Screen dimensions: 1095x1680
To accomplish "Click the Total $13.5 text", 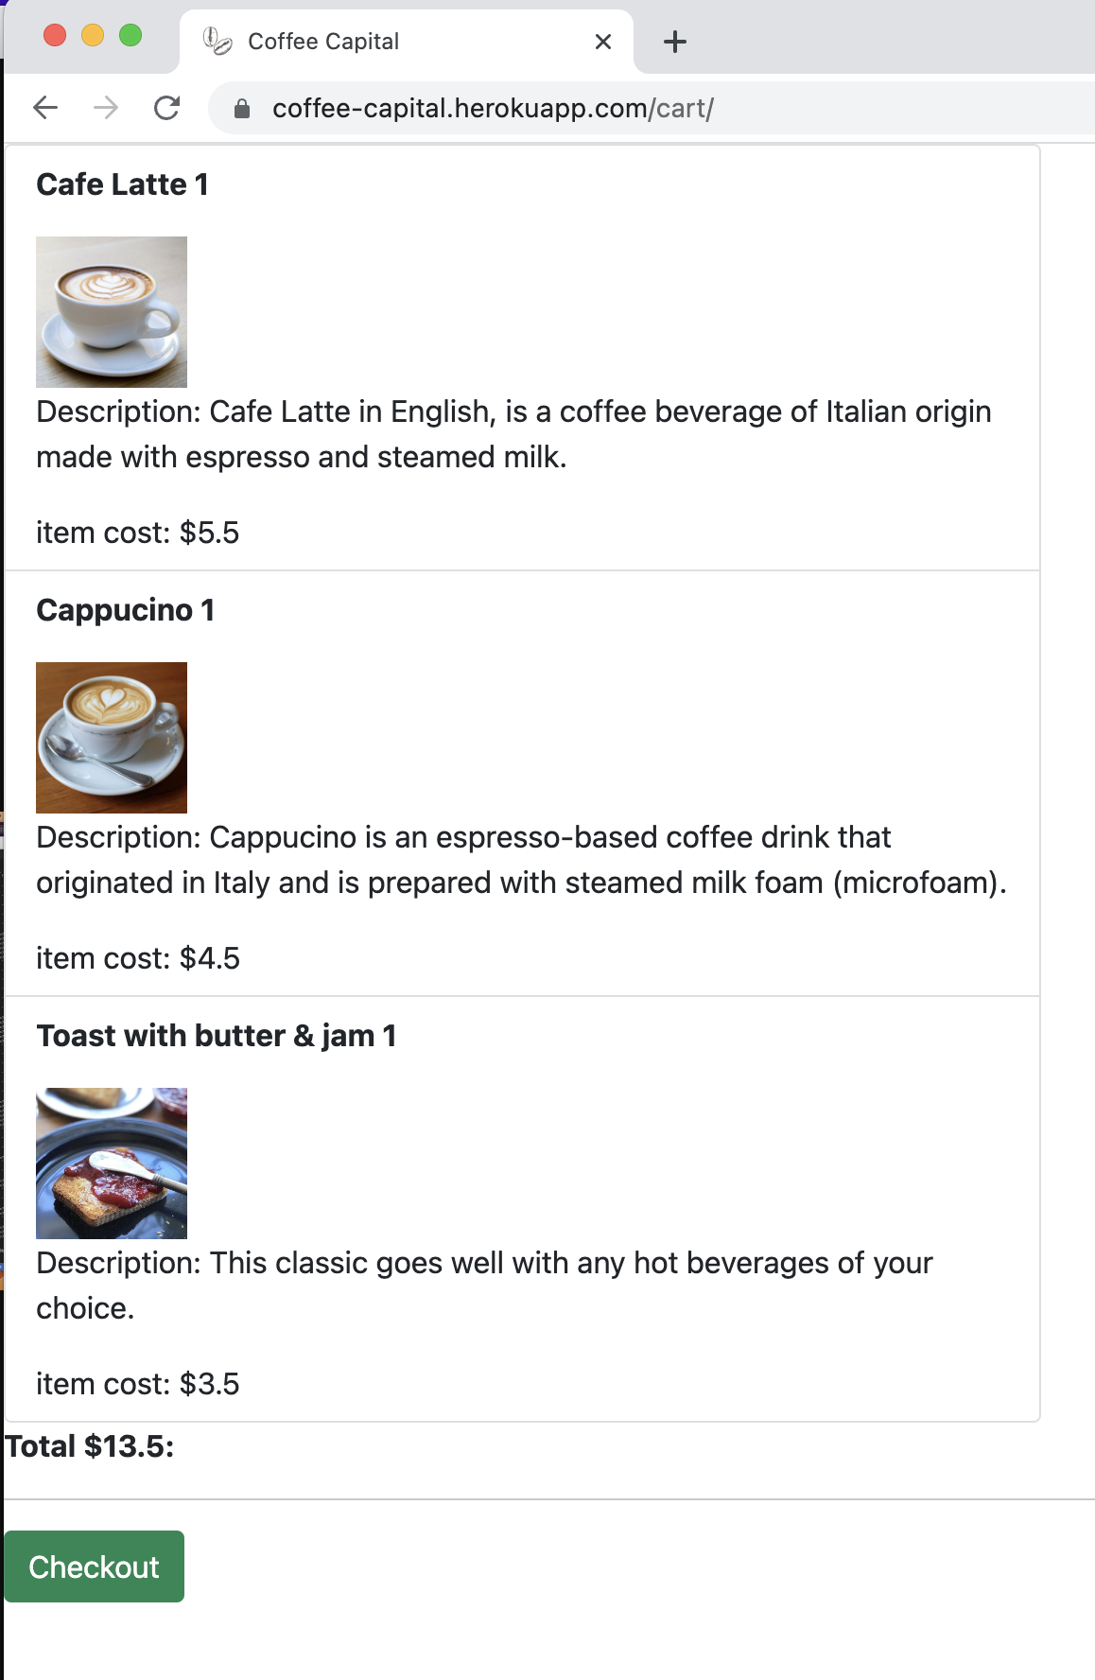I will (x=89, y=1444).
